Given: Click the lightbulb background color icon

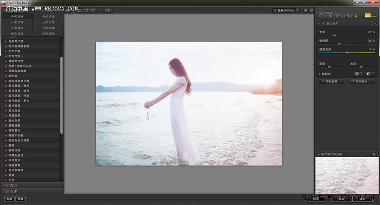Looking at the screenshot, I should tap(305, 10).
